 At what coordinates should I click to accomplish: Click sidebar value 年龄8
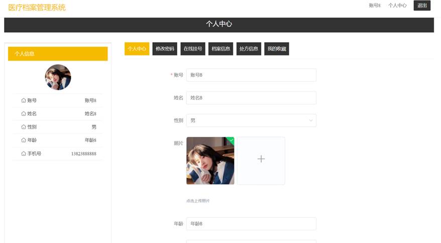click(x=90, y=140)
